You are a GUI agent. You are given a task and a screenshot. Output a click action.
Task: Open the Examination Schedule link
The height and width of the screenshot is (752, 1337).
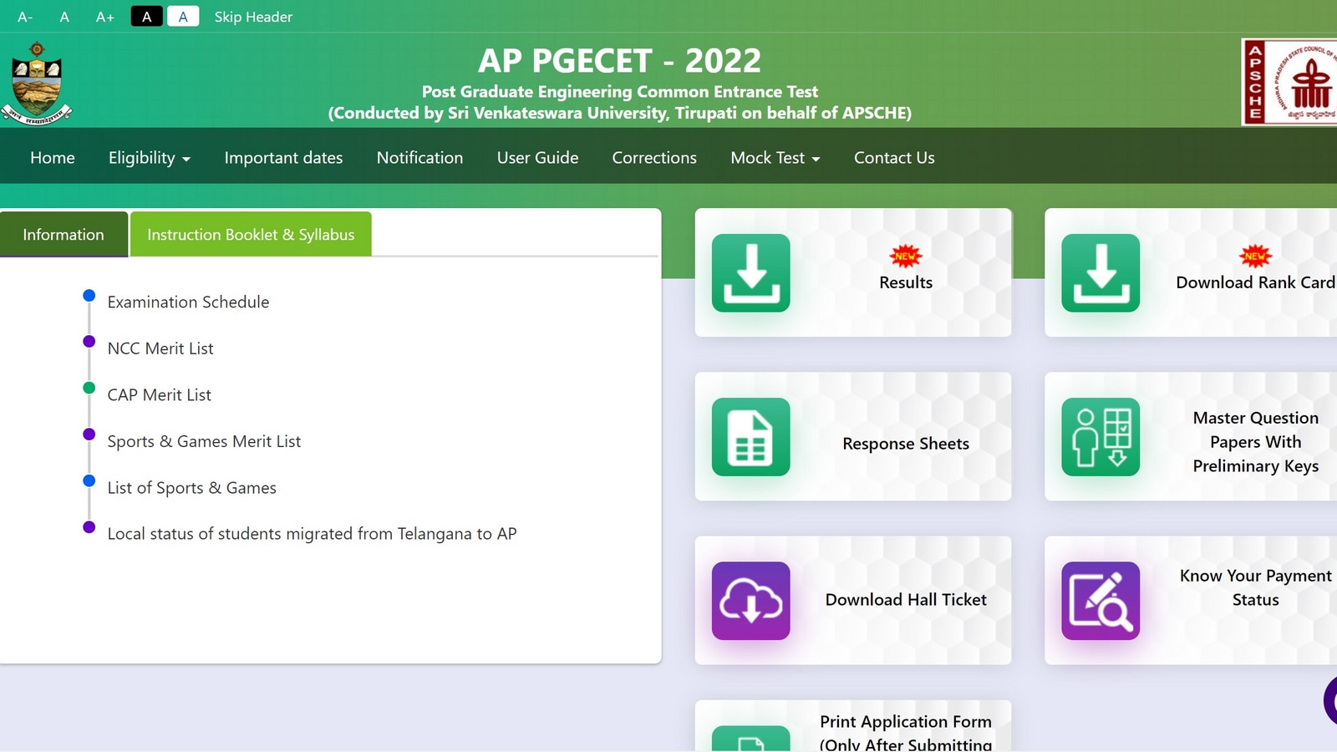click(188, 302)
